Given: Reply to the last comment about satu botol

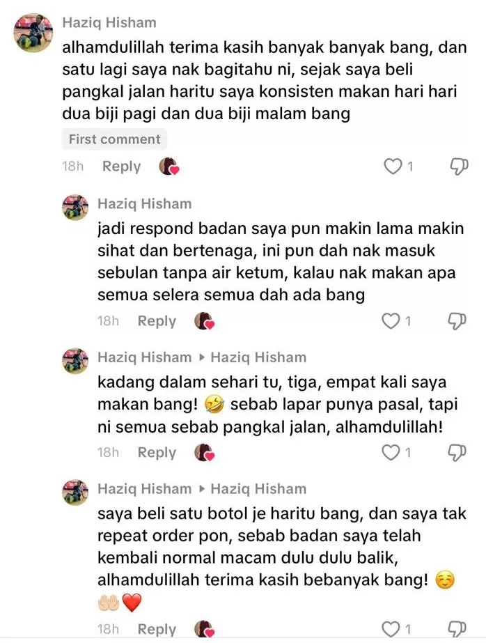Looking at the screenshot, I should [x=157, y=629].
